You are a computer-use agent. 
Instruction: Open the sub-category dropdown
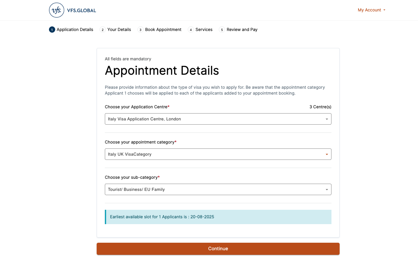(x=218, y=189)
